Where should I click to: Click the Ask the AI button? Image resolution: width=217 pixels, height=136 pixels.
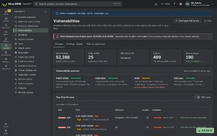click(x=205, y=130)
